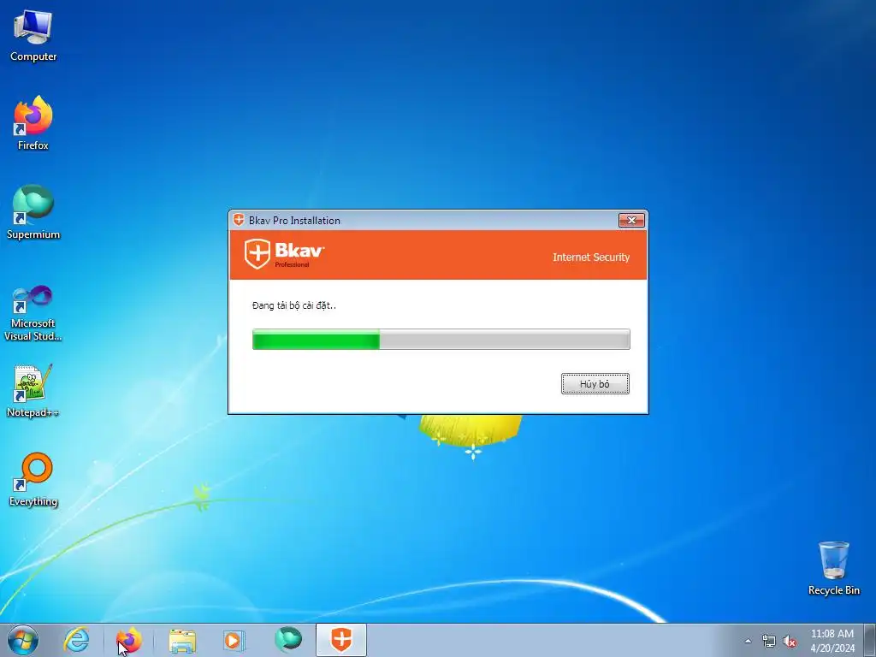Open Windows Explorer from the taskbar
The width and height of the screenshot is (876, 657).
pos(182,640)
